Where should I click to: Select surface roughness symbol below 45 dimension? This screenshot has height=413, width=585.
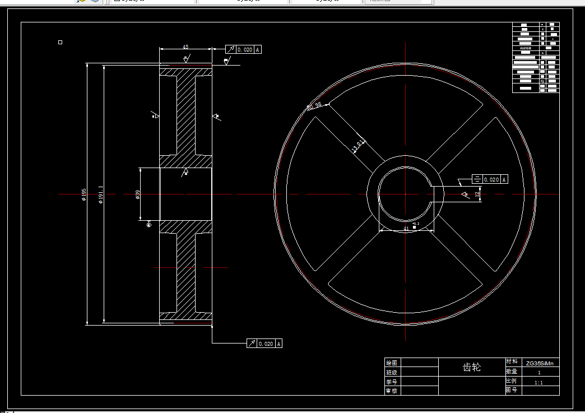[187, 59]
